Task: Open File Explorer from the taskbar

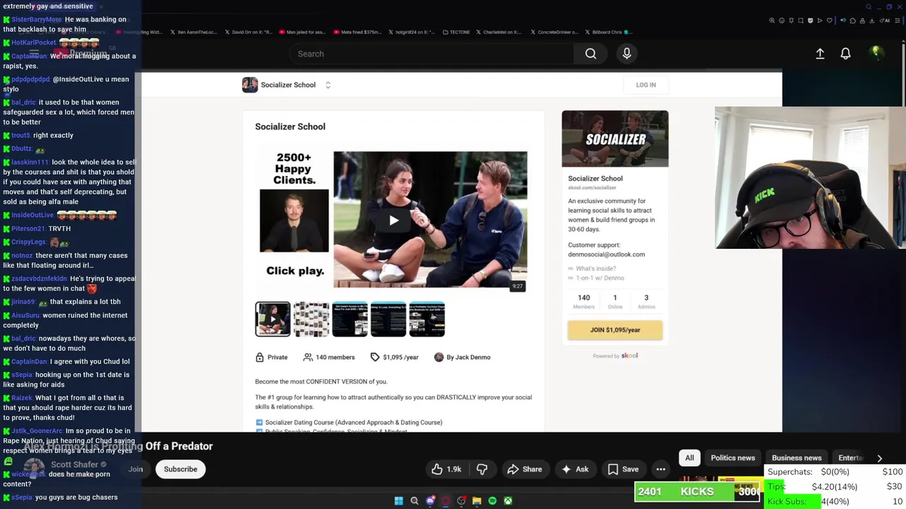Action: click(x=476, y=501)
